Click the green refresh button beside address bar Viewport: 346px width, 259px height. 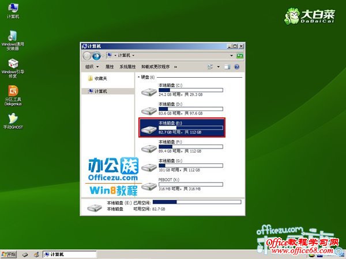(240, 56)
